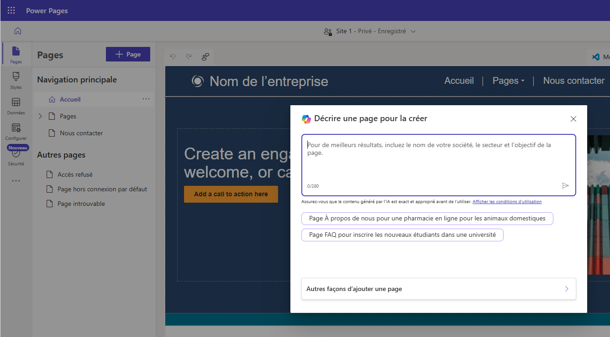
Task: Open more options for the Accueil page
Action: [146, 99]
